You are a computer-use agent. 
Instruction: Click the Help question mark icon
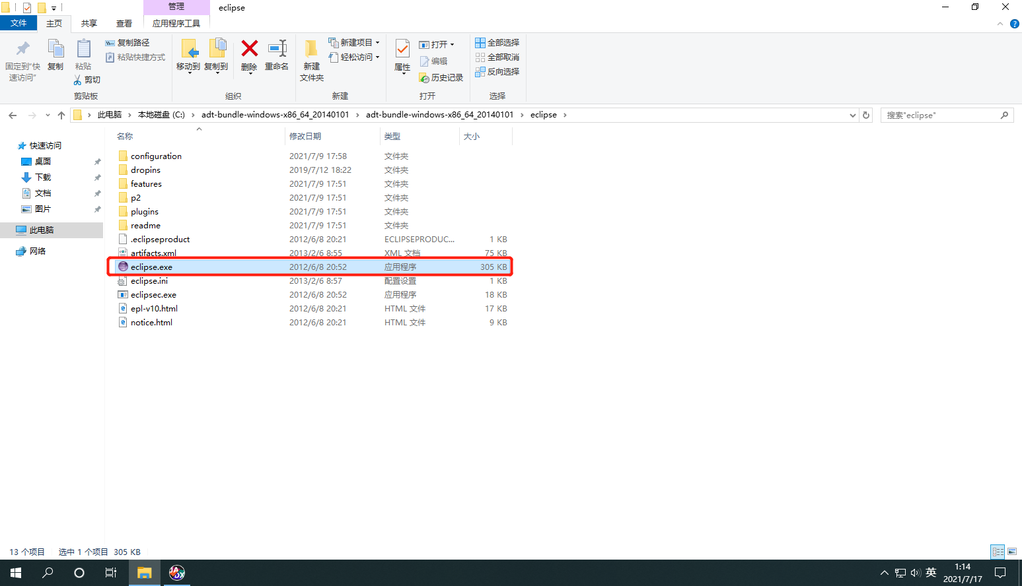[1015, 24]
